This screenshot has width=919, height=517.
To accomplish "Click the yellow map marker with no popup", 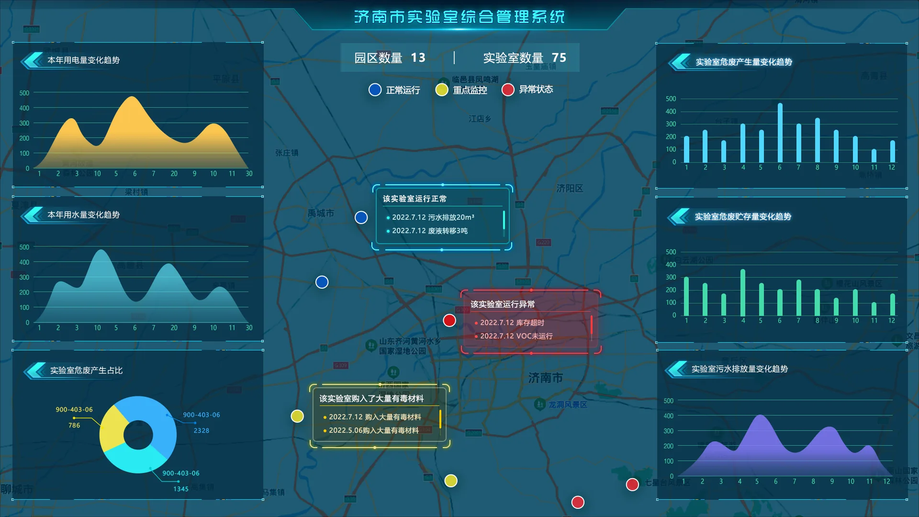I will click(451, 481).
